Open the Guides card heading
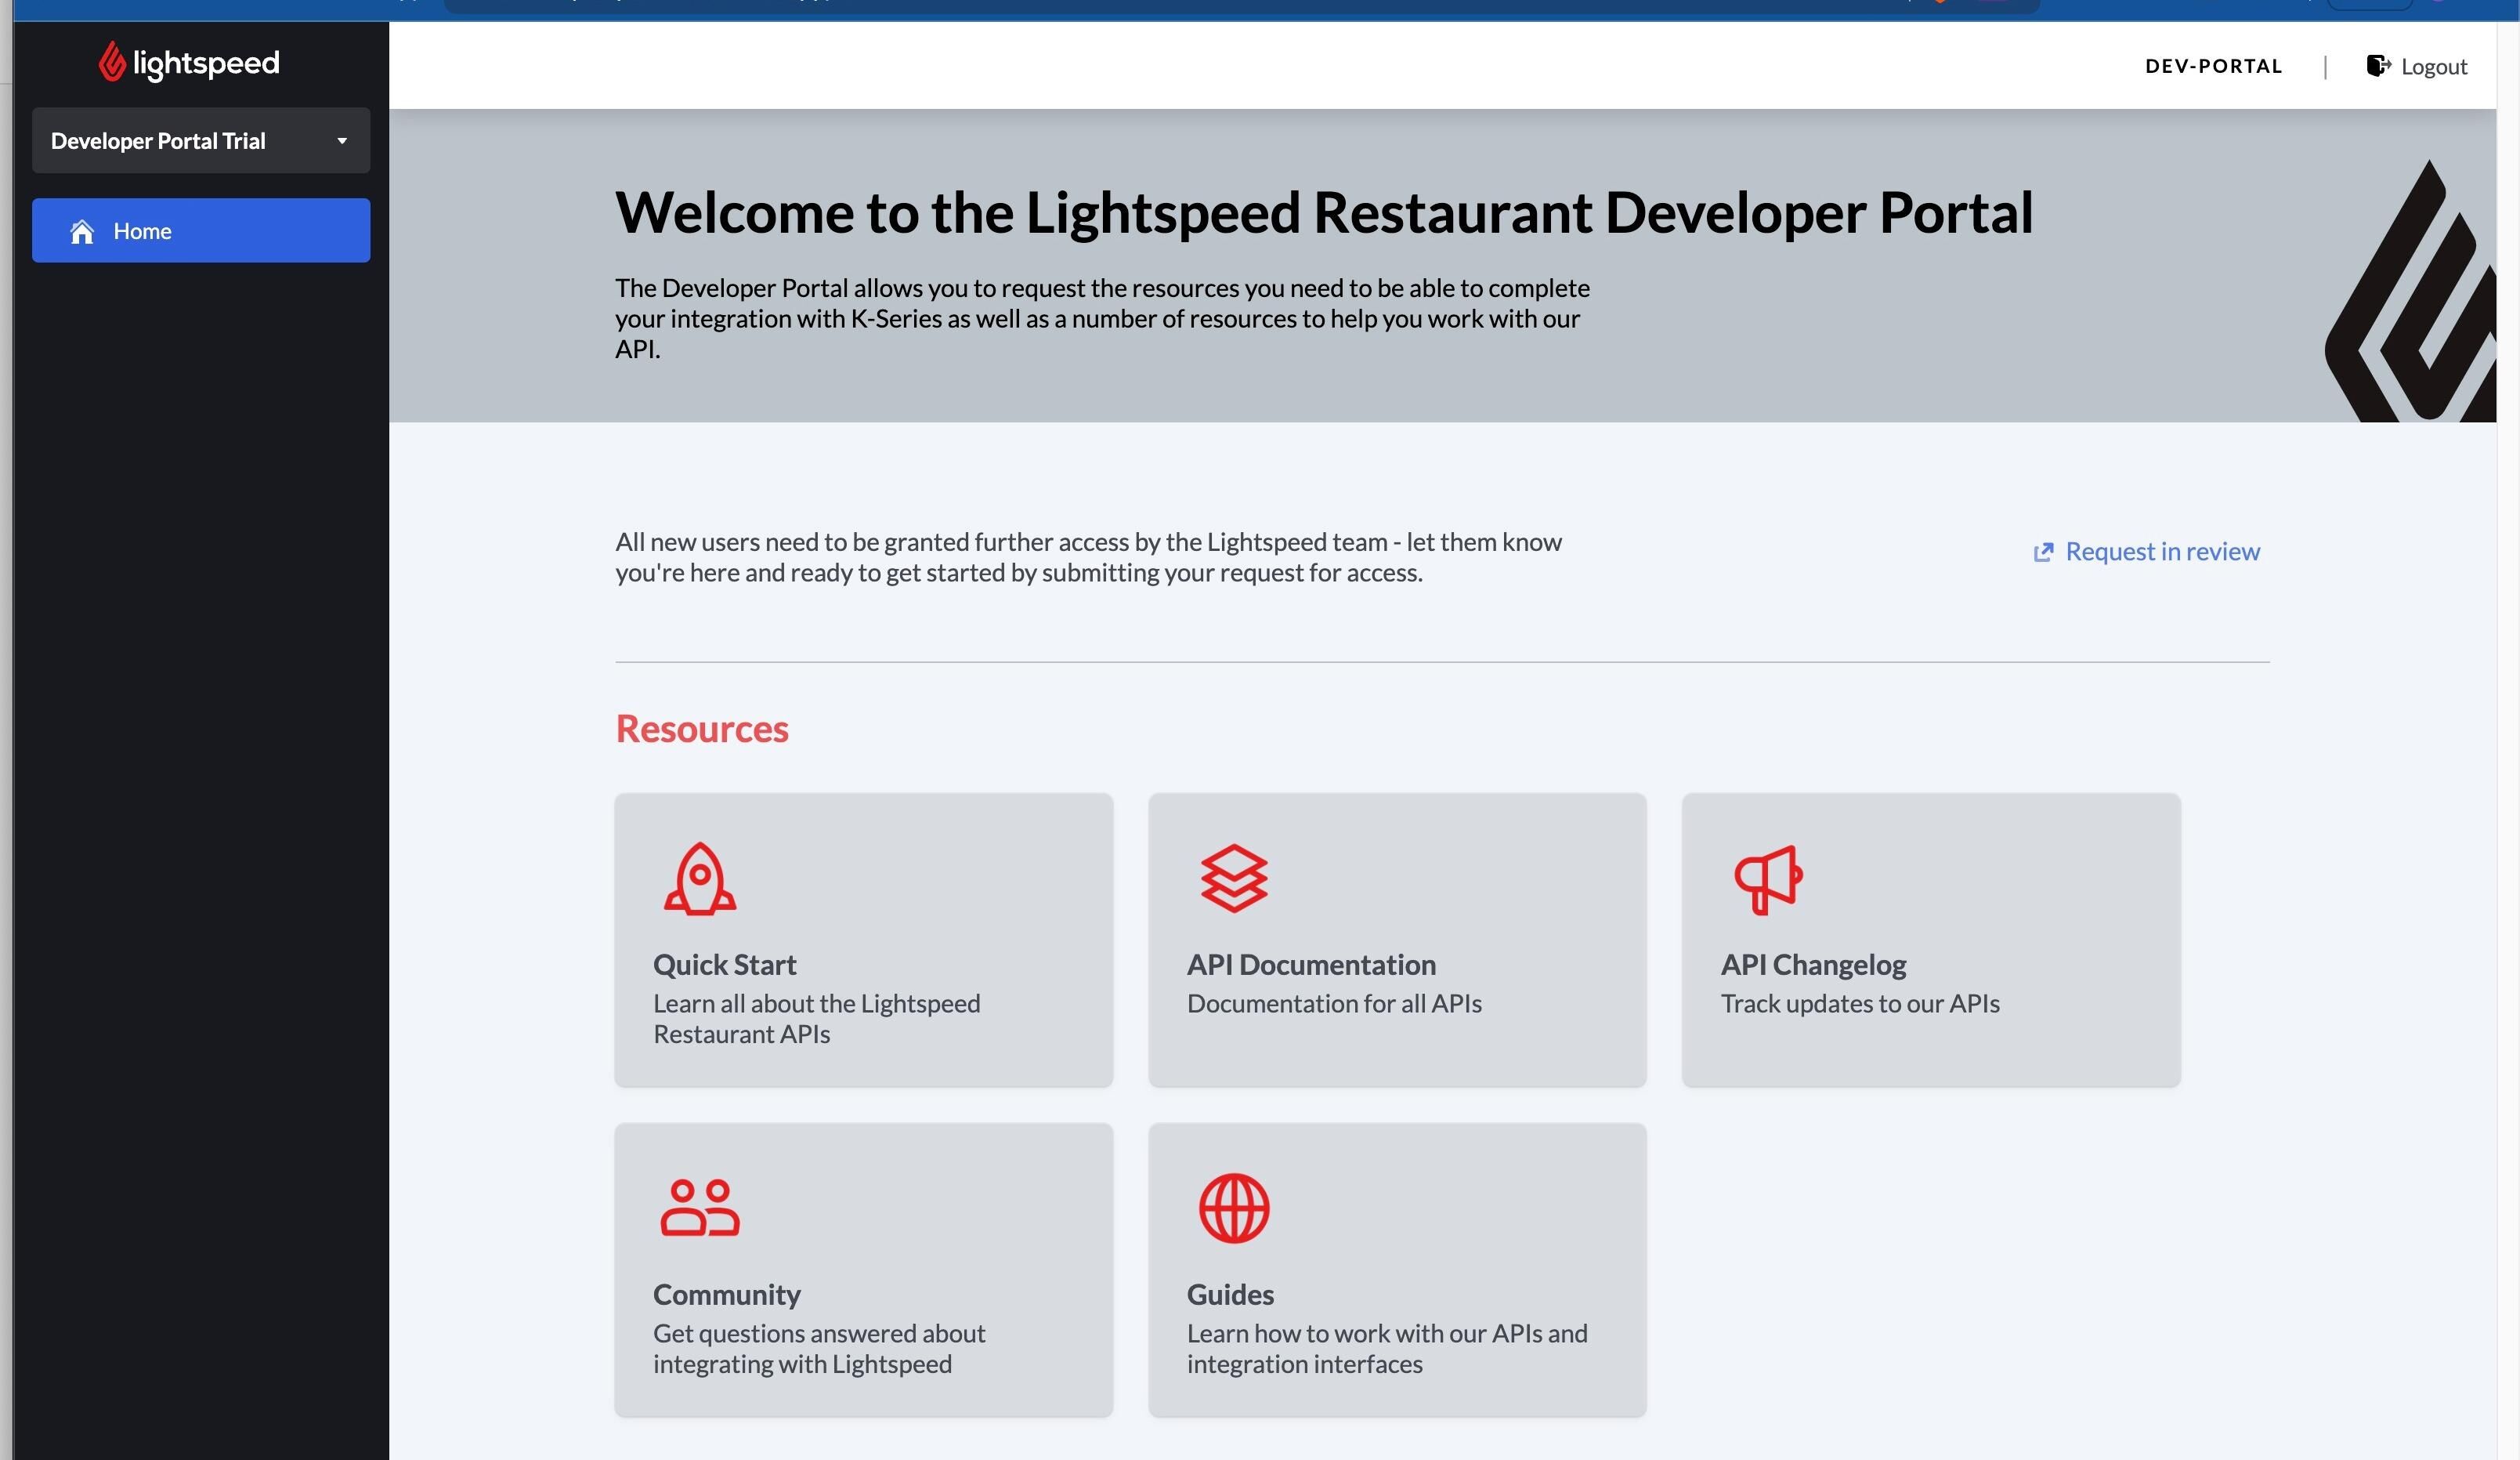 [x=1230, y=1294]
